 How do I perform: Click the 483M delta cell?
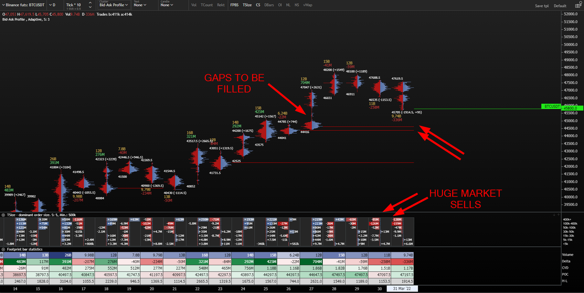pos(15,261)
